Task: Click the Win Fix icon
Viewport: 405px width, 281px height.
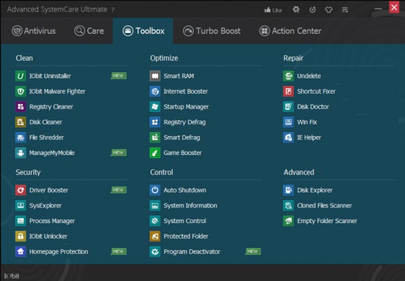Action: [288, 122]
